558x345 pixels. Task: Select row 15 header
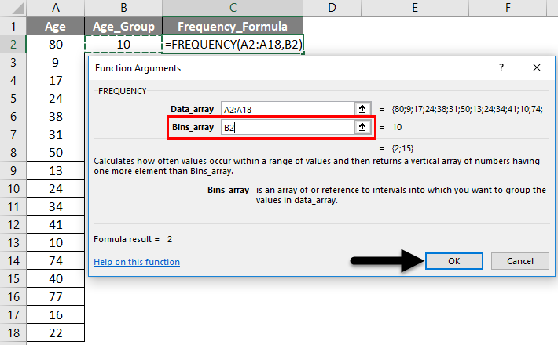13,278
